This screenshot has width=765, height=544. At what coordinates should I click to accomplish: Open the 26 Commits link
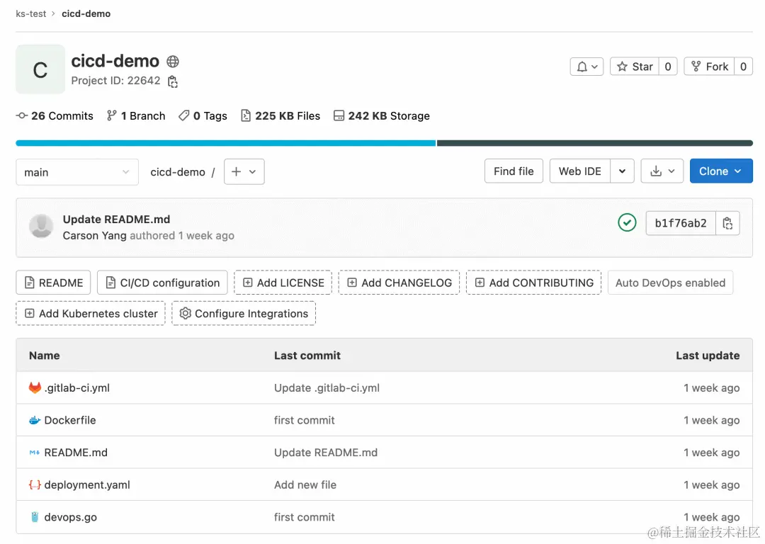pyautogui.click(x=55, y=115)
